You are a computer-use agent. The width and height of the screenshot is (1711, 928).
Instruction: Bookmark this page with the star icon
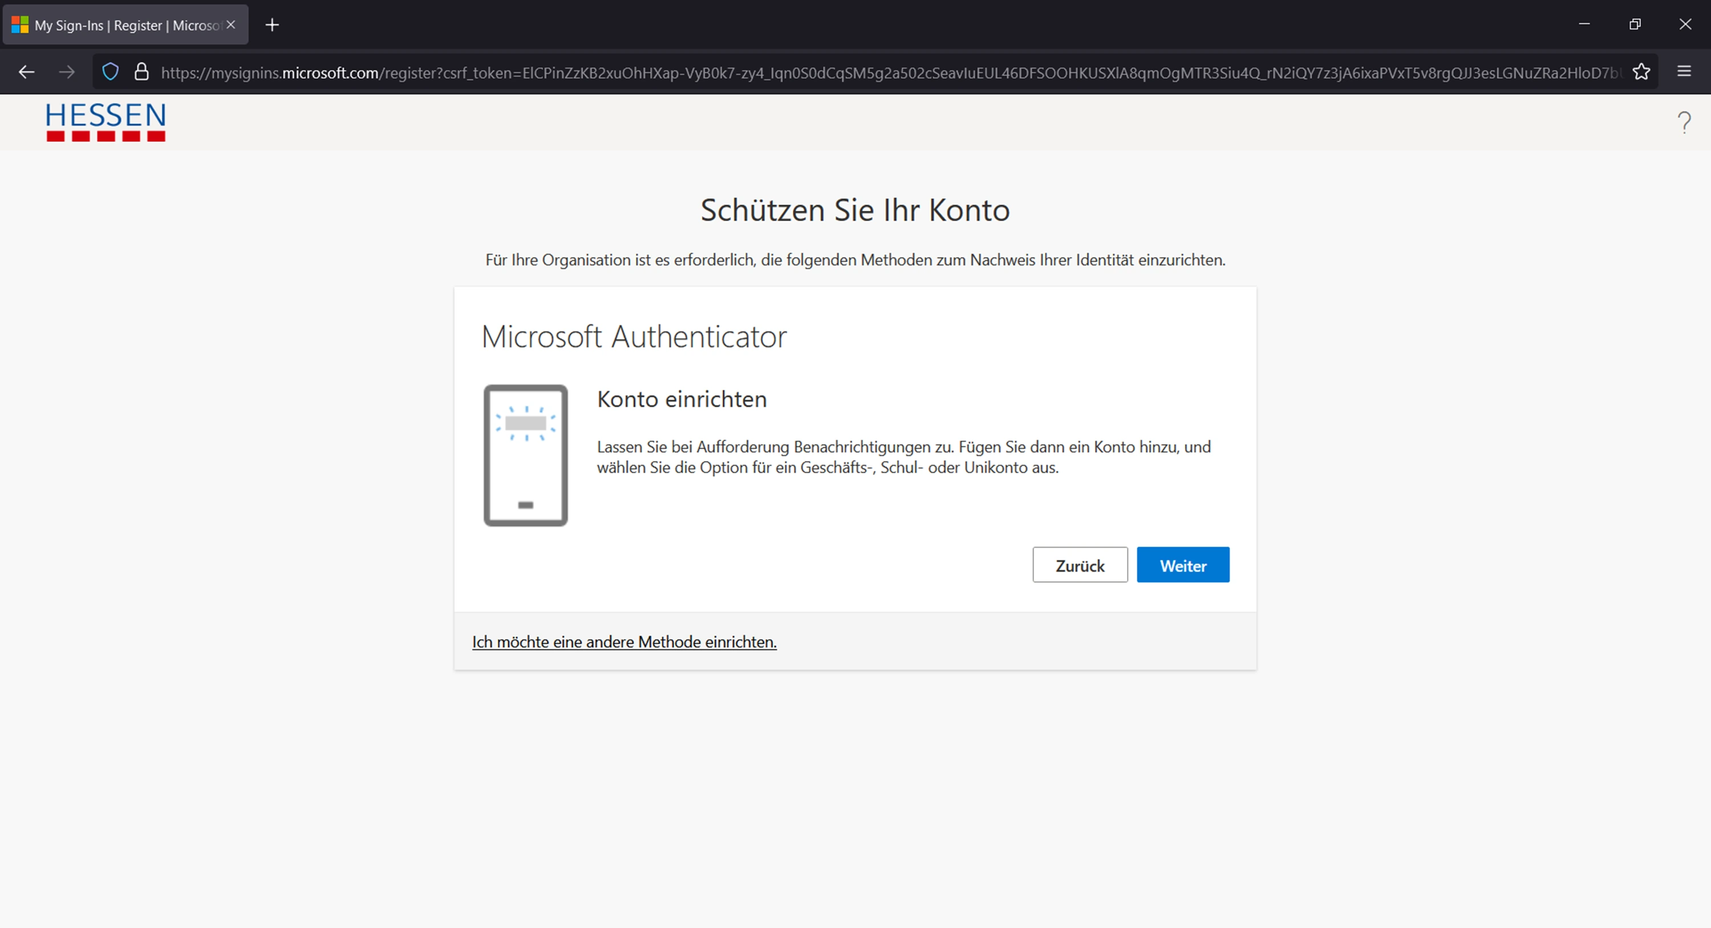pyautogui.click(x=1641, y=72)
